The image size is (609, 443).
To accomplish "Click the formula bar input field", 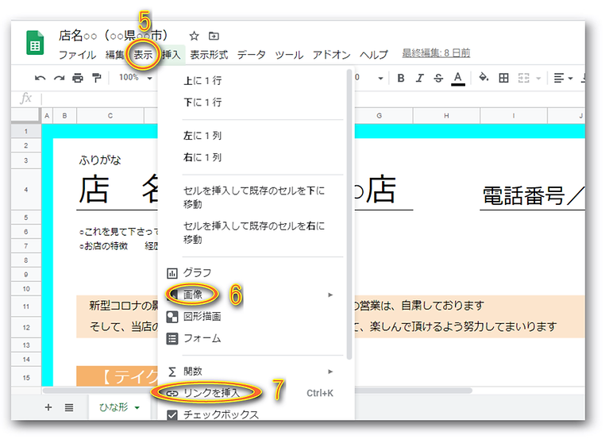I will pos(312,98).
